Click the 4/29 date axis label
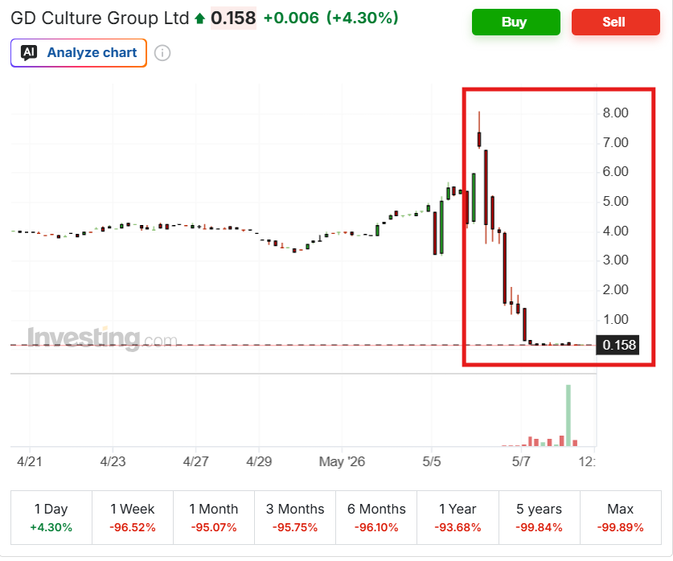The height and width of the screenshot is (561, 673). 259,461
